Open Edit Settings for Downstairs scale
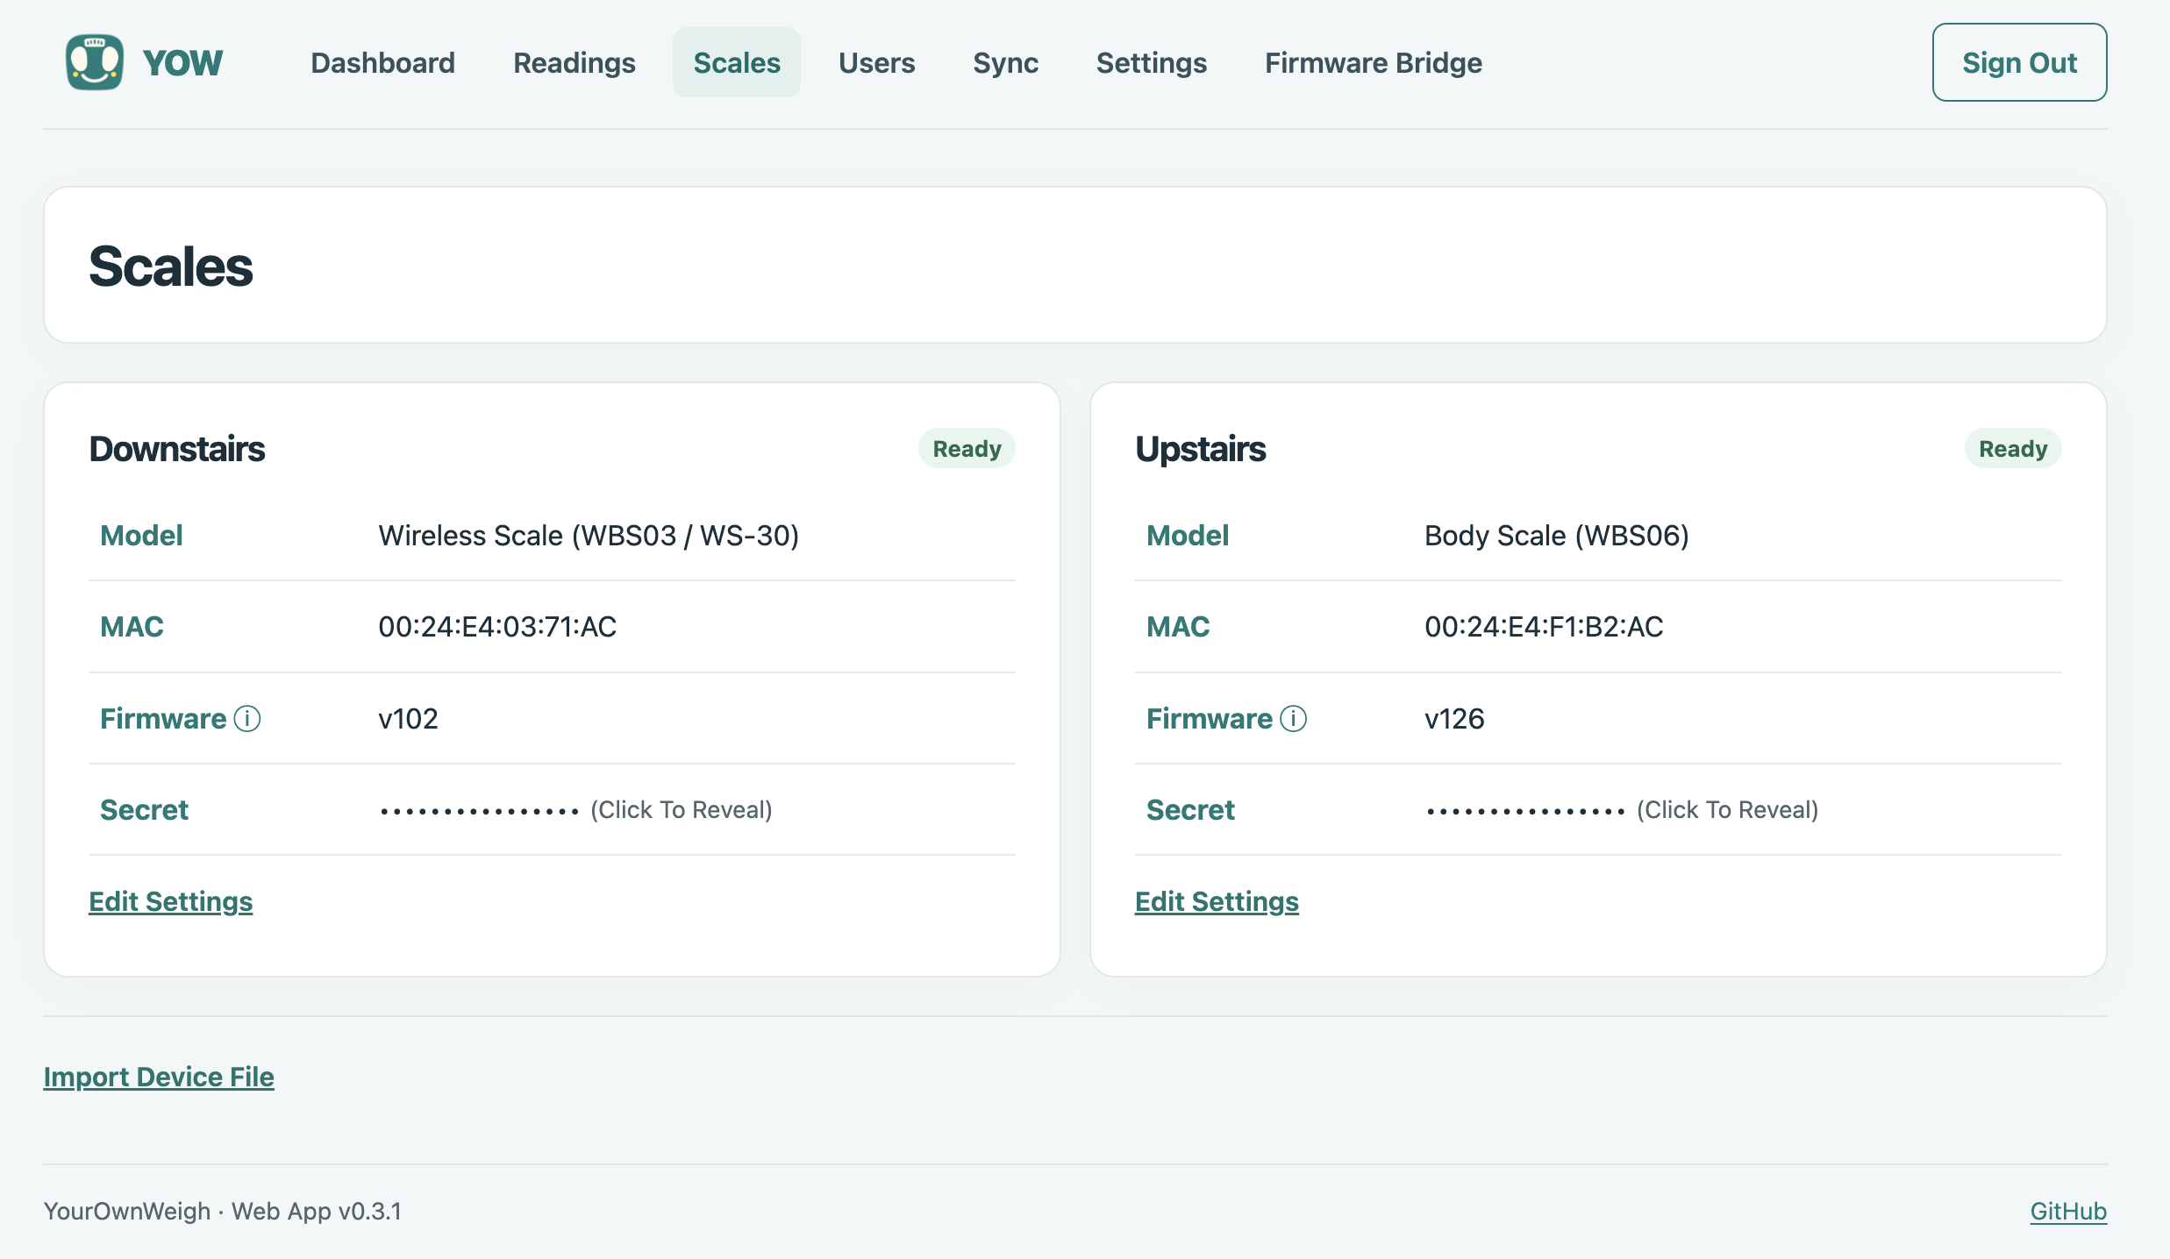 (171, 901)
